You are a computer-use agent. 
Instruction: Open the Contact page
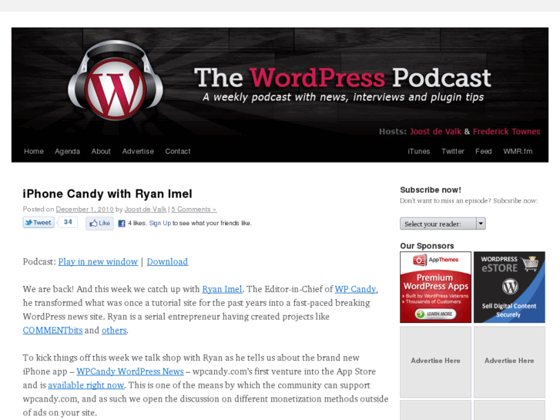[177, 151]
